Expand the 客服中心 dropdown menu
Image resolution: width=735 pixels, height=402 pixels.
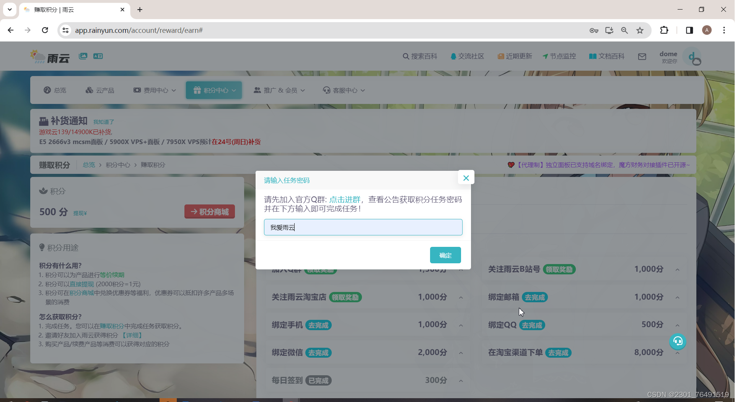344,90
